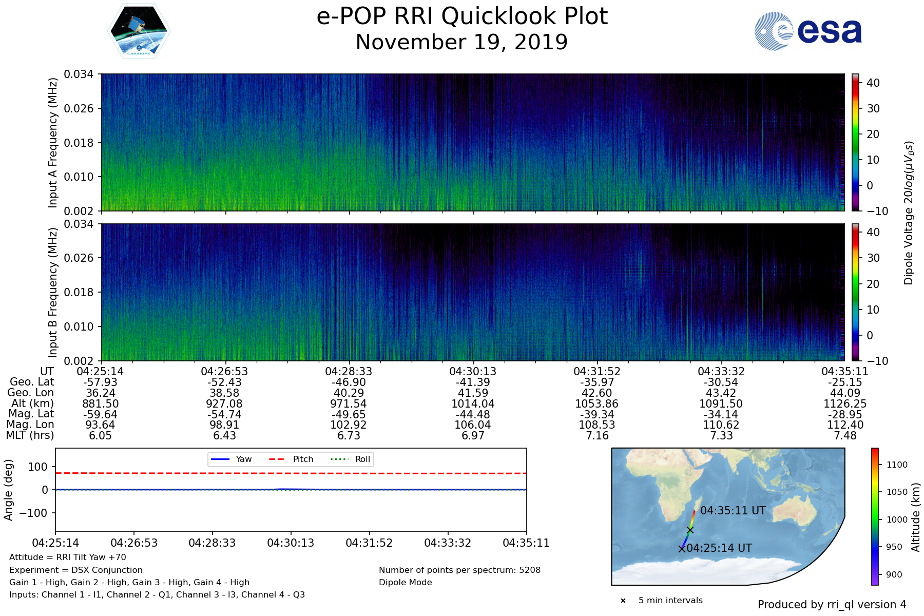
Task: Click 'Produced by rri_ql version 4' text
Action: 832,605
